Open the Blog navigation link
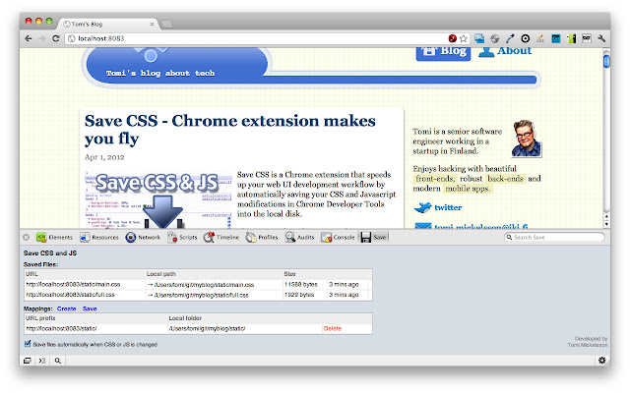 443,52
